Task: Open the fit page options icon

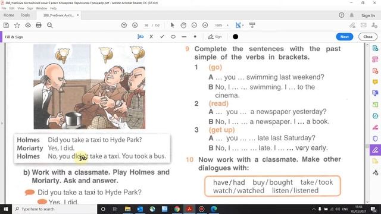Action: (x=239, y=25)
